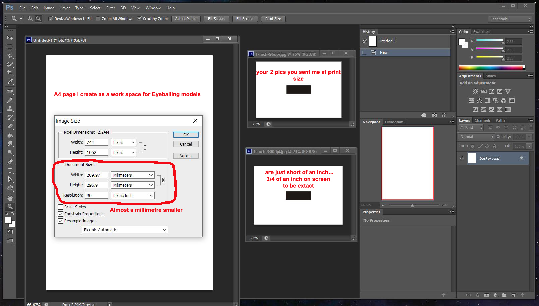Hide the Background layer
This screenshot has width=539, height=306.
pos(462,158)
